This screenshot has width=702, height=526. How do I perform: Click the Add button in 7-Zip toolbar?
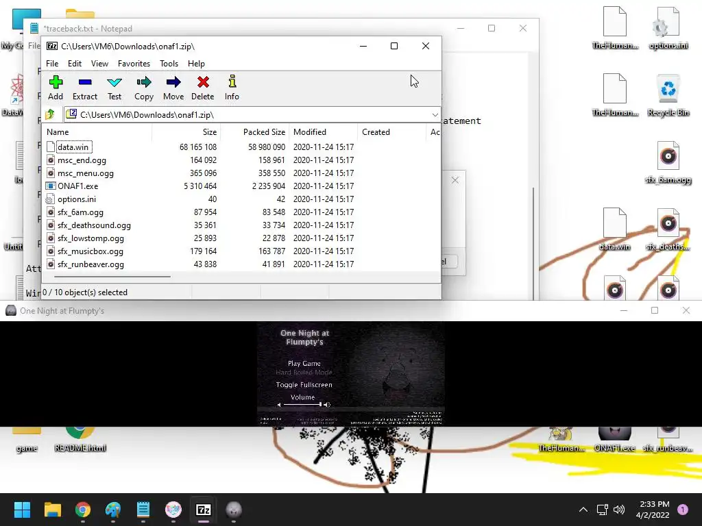56,88
